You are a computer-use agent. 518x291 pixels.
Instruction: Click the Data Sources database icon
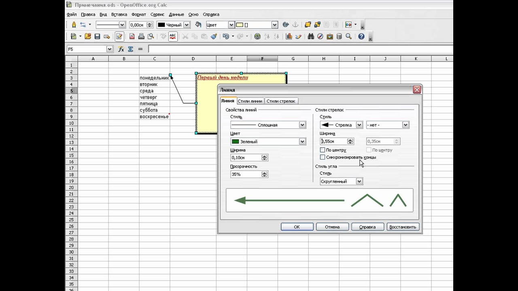(339, 36)
